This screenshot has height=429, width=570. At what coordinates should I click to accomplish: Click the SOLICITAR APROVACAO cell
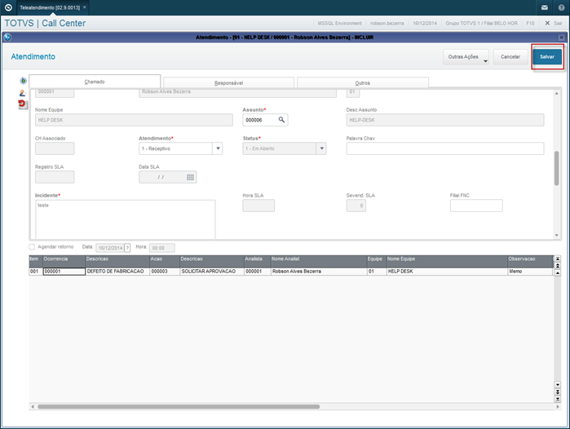(212, 272)
